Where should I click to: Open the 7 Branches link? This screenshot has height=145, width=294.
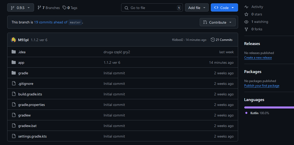click(x=48, y=8)
